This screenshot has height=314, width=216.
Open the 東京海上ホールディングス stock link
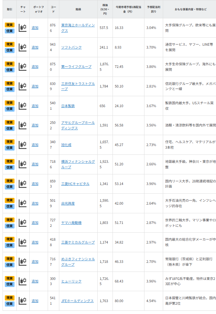pos(78,28)
